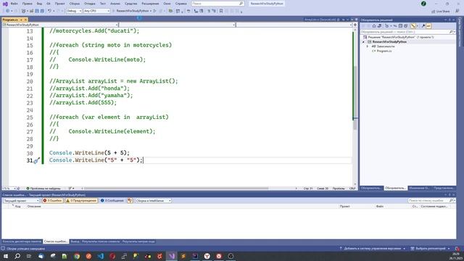Click the Visual Studio search field
Image resolution: width=464 pixels, height=261 pixels.
point(217,4)
